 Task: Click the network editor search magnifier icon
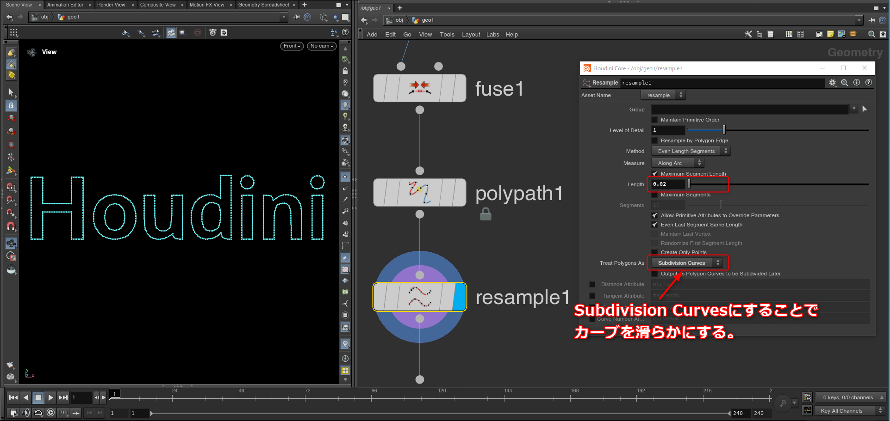tap(871, 34)
